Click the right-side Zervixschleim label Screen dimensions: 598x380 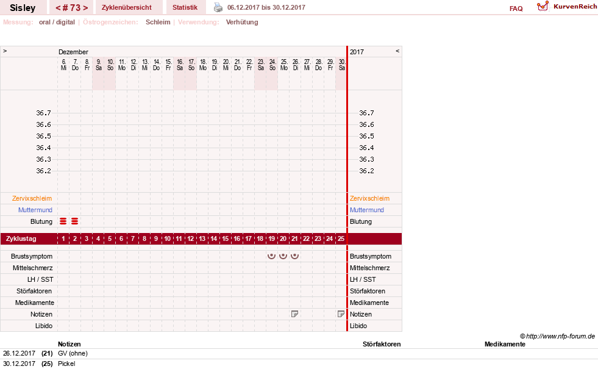369,198
